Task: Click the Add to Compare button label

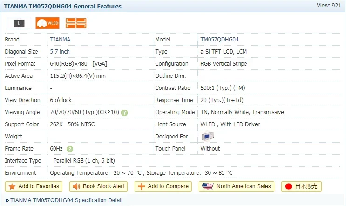Action: click(168, 186)
